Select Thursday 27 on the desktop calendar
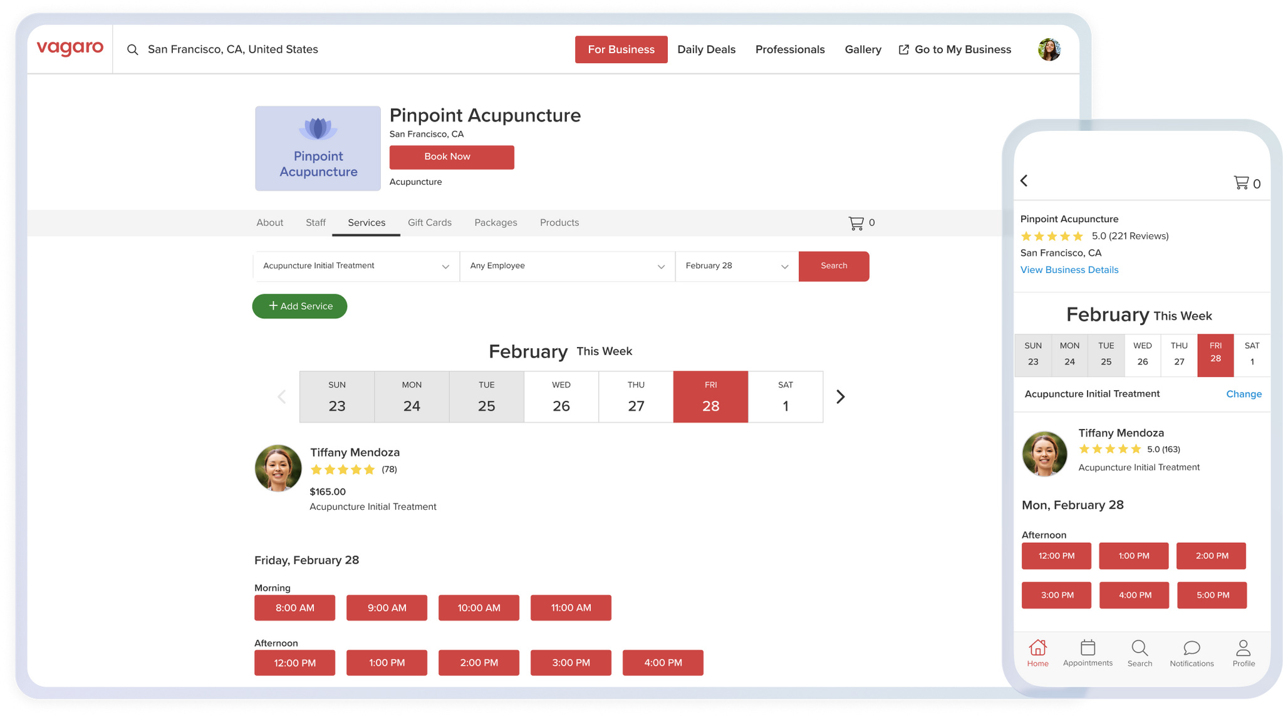Viewport: 1283px width, 717px height. [x=636, y=397]
